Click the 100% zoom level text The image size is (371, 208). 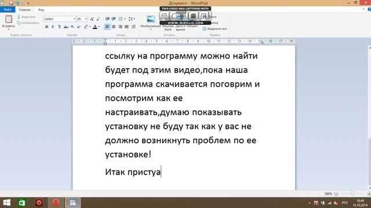coord(328,194)
